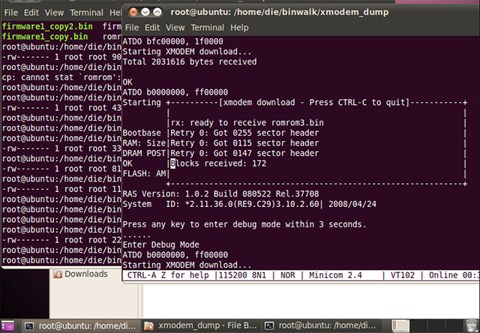Click the front terminal title bar text

tap(280, 12)
